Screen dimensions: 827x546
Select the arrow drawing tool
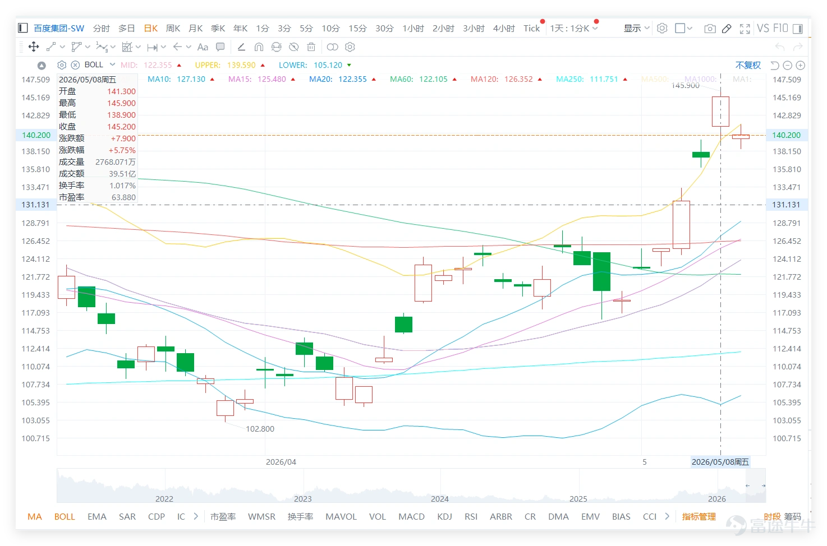[x=178, y=47]
